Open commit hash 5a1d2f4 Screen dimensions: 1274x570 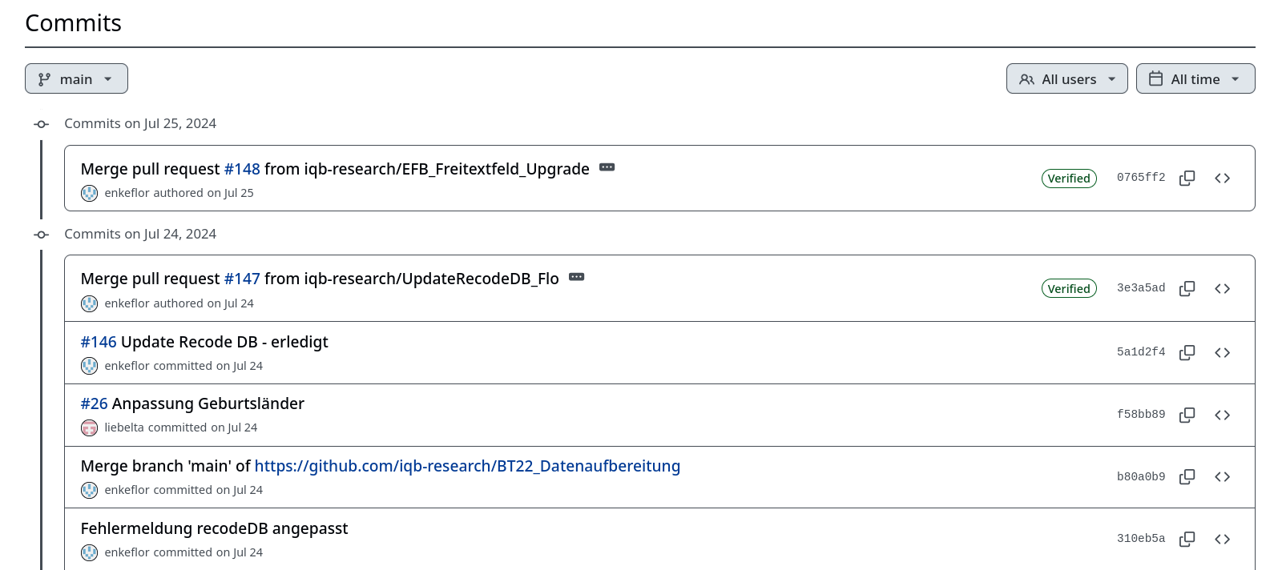point(1141,352)
